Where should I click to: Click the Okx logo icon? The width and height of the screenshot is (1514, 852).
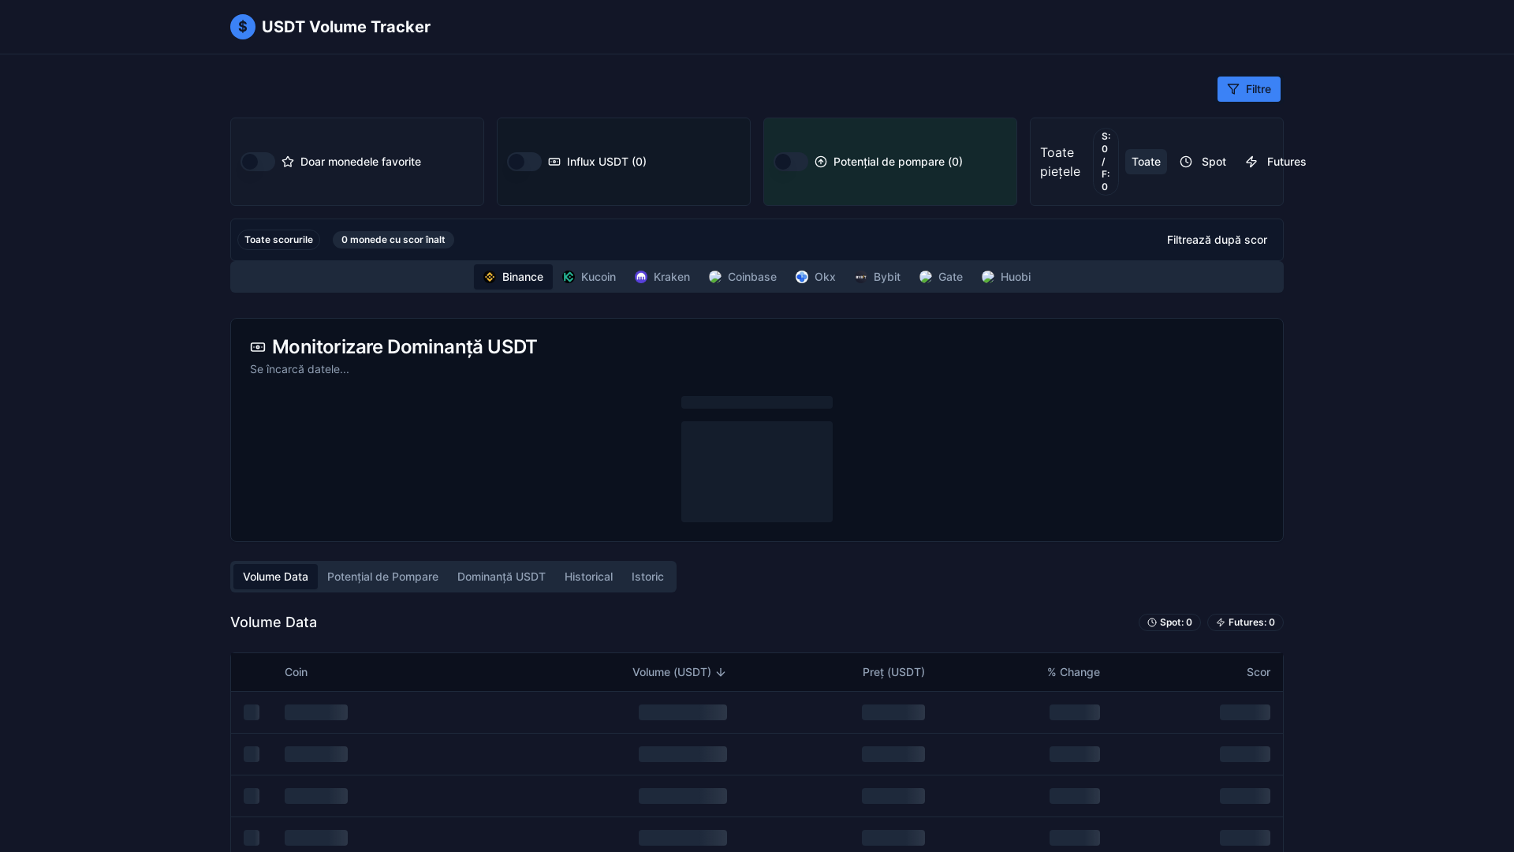[802, 277]
